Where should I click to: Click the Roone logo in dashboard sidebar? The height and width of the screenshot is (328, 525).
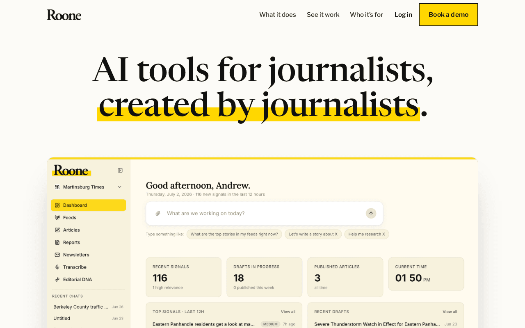[x=71, y=170]
